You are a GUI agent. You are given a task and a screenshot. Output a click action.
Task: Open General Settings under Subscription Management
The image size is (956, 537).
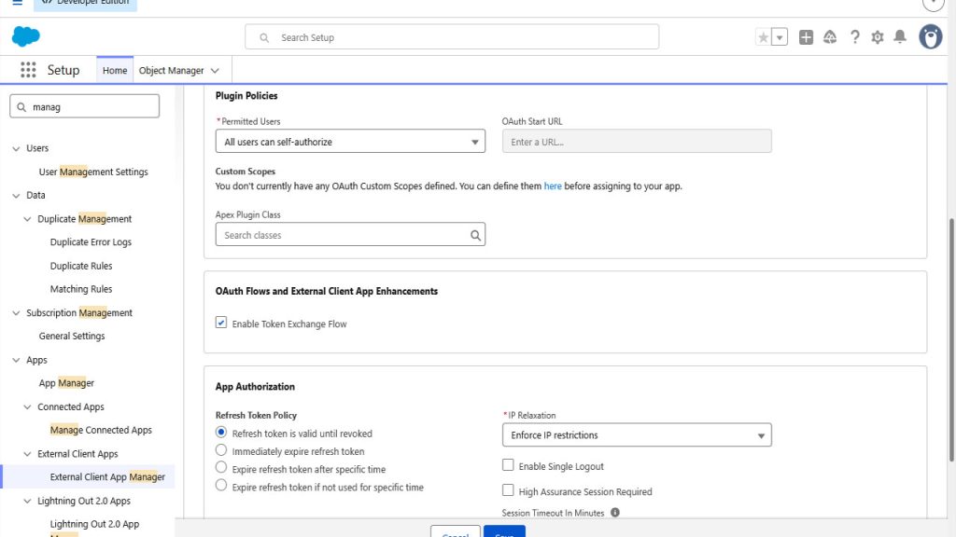[x=72, y=336]
